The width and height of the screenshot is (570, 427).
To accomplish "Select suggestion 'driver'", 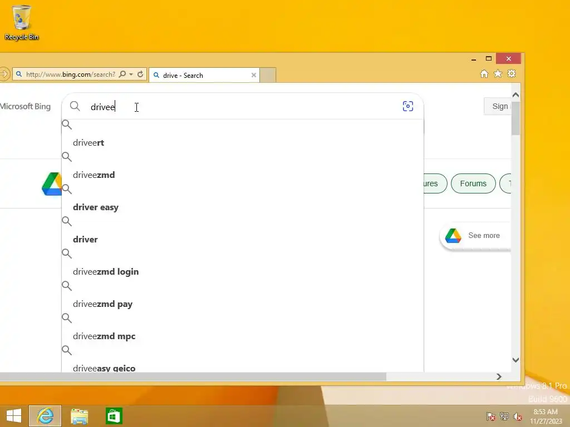I will (x=243, y=239).
